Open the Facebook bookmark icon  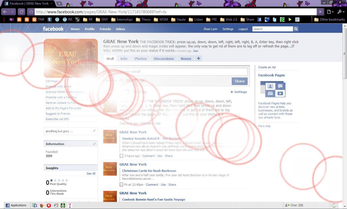(x=259, y=20)
